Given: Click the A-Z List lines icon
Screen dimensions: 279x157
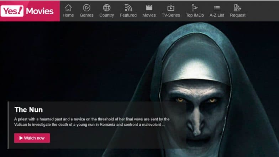Looking at the screenshot, I should point(217,8).
